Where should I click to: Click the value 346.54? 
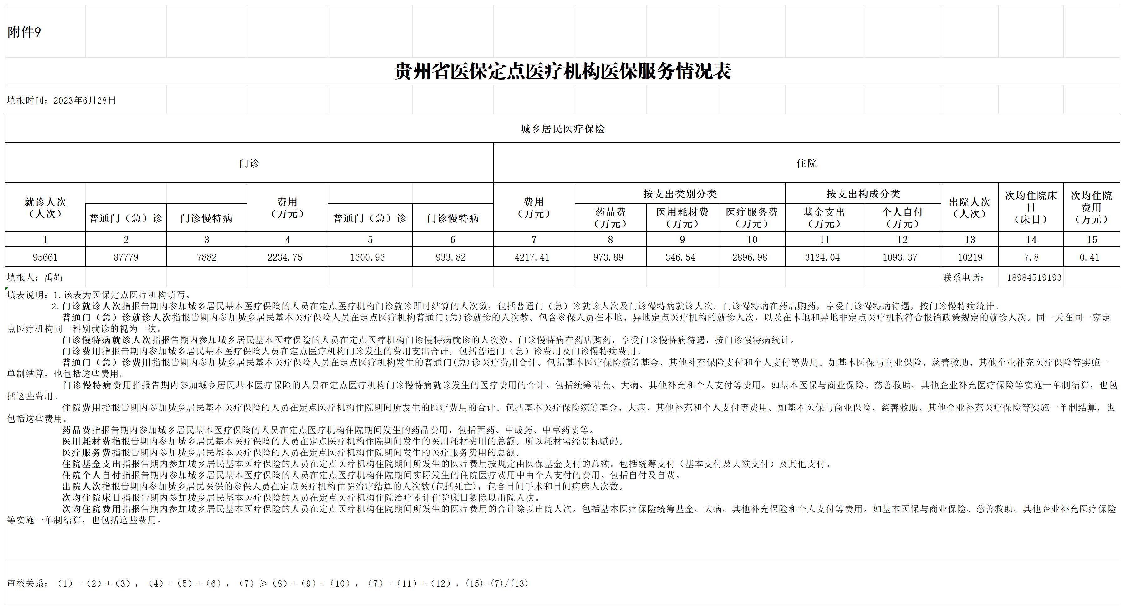(680, 257)
